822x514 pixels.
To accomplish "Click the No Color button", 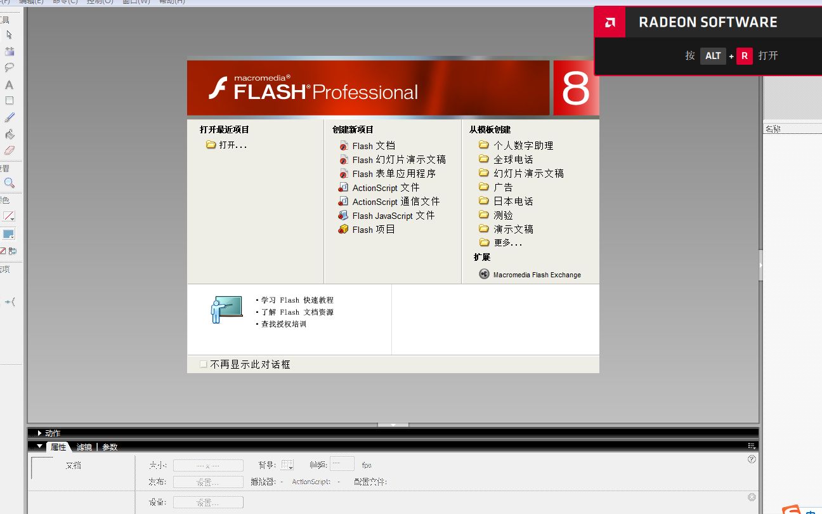I will click(x=3, y=251).
